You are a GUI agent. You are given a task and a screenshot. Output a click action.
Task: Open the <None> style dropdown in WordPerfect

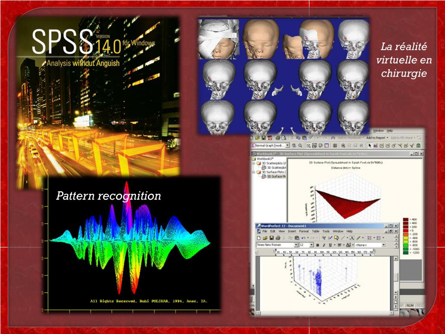[x=384, y=245]
